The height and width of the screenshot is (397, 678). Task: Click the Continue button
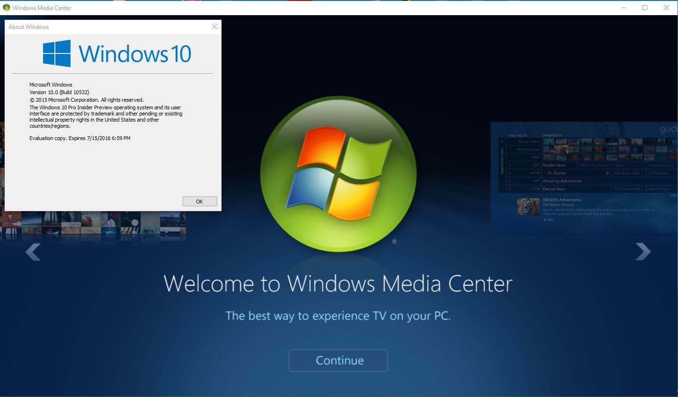(x=338, y=361)
